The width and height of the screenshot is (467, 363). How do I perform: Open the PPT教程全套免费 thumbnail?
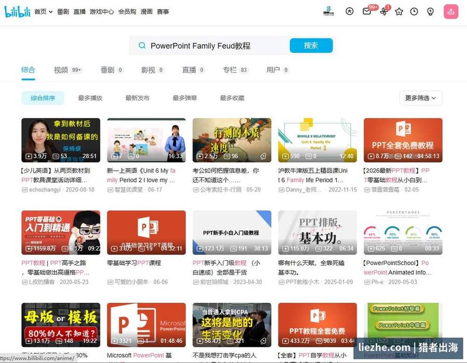point(318,325)
